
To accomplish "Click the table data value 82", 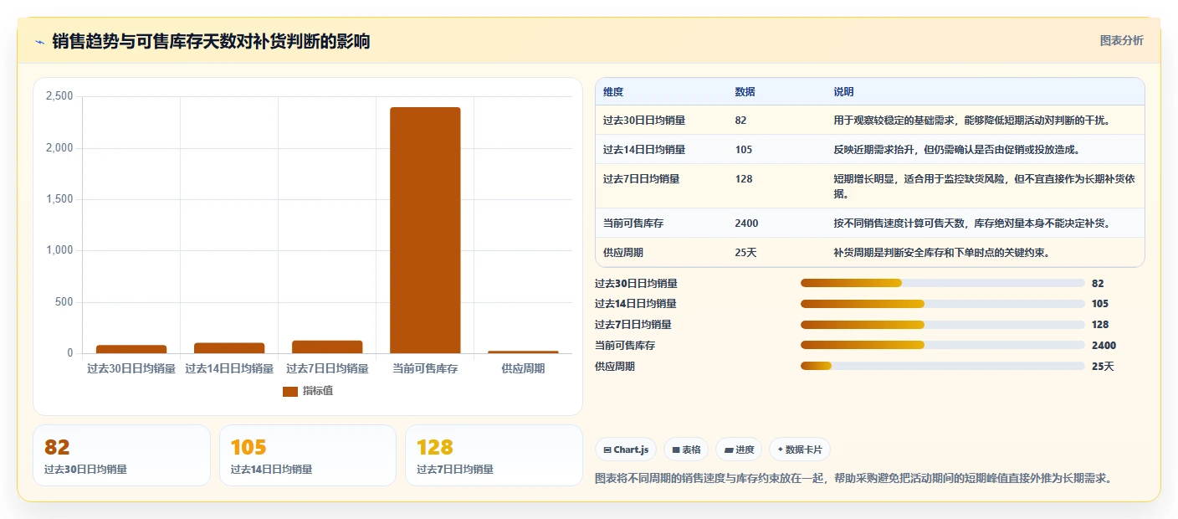I will (740, 120).
